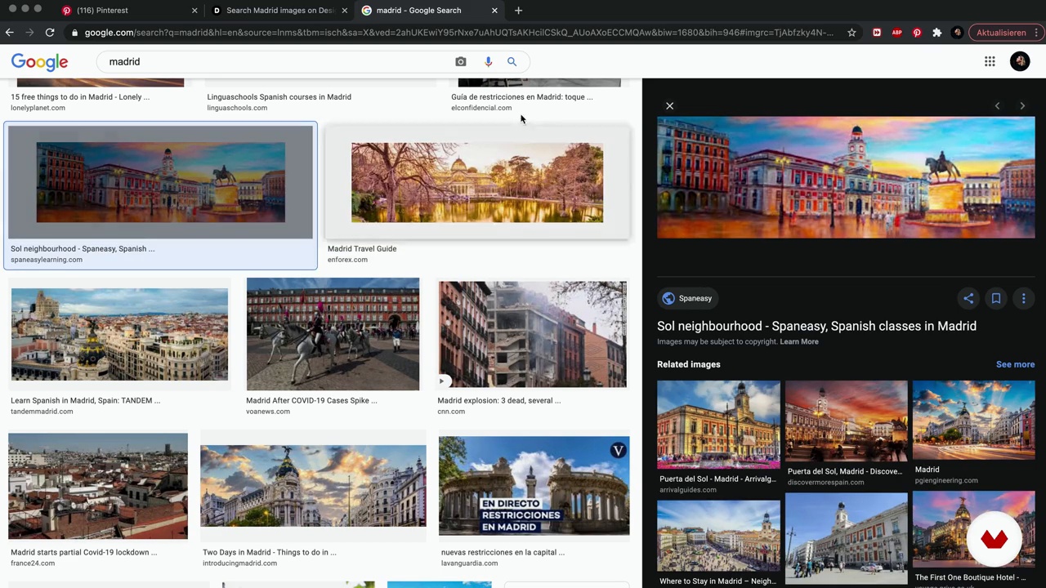
Task: Open nuevas restricciones en la capital image
Action: coord(534,486)
